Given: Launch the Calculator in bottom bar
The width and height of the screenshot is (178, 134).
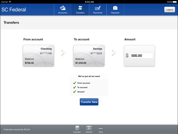Looking at the screenshot, I should (77, 128).
